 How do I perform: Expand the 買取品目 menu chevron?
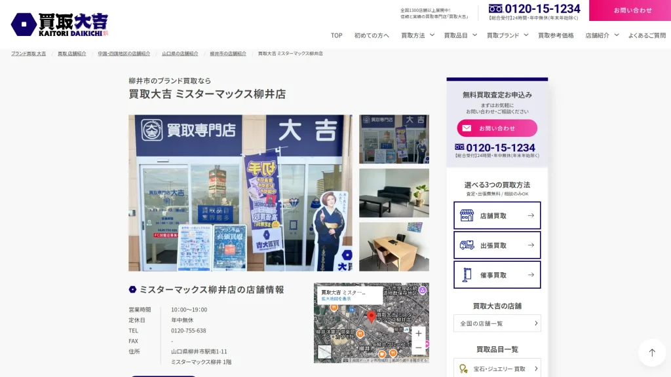coord(474,35)
